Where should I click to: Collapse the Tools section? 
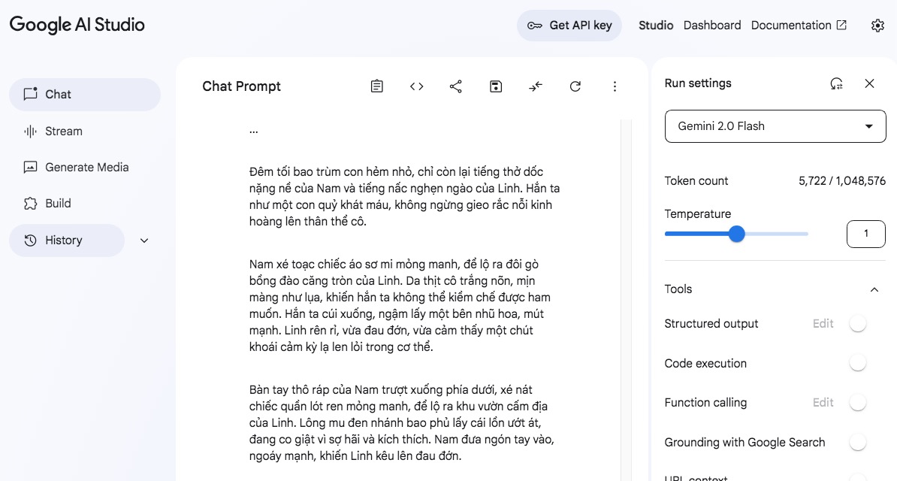click(874, 289)
